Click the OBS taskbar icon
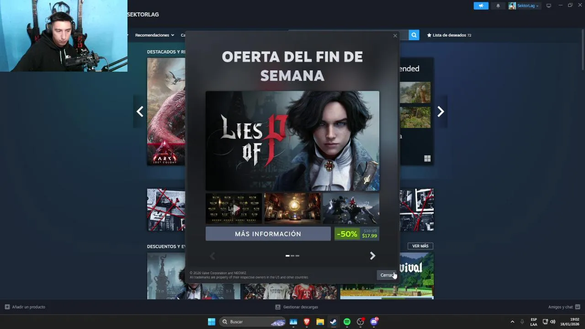 (x=360, y=322)
